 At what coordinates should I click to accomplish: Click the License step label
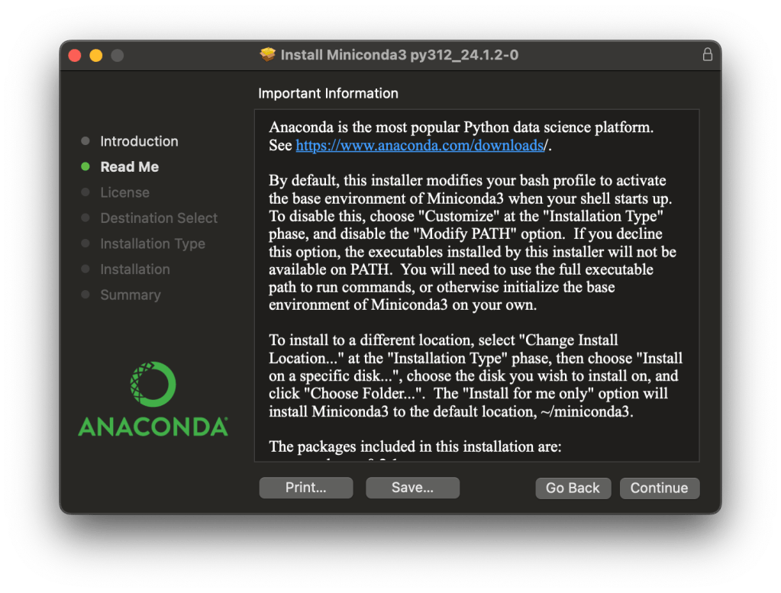tap(124, 193)
